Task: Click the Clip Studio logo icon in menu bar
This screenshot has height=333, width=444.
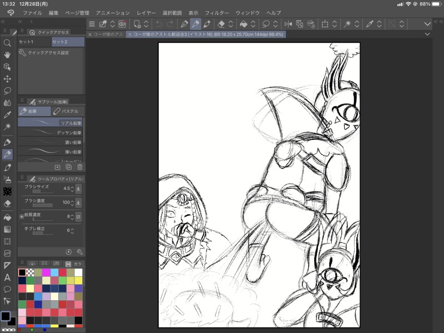Action: pos(11,13)
